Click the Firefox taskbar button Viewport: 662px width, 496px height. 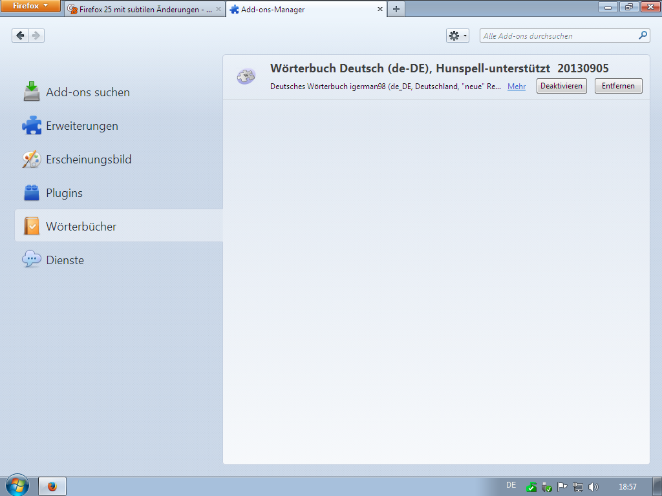pyautogui.click(x=52, y=487)
